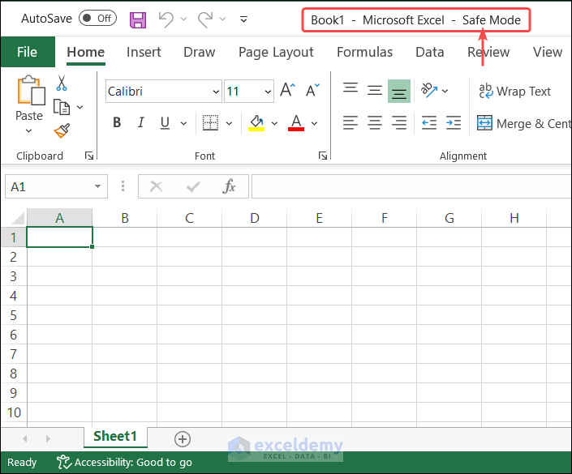Switch to the Insert tab
Viewport: 572px width, 474px height.
click(x=144, y=52)
